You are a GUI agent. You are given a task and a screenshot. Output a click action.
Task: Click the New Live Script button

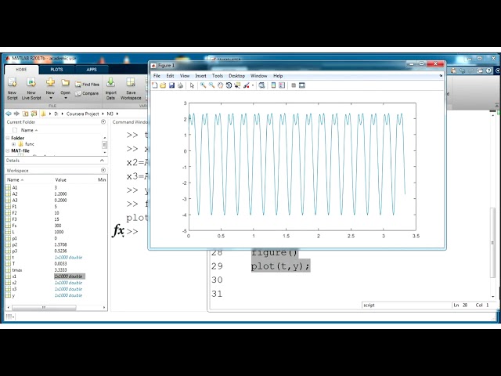coord(31,89)
